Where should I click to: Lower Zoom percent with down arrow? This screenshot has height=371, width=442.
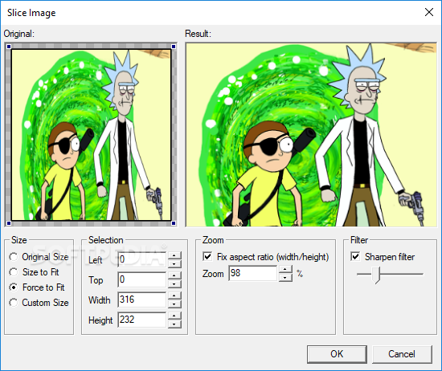pyautogui.click(x=285, y=277)
